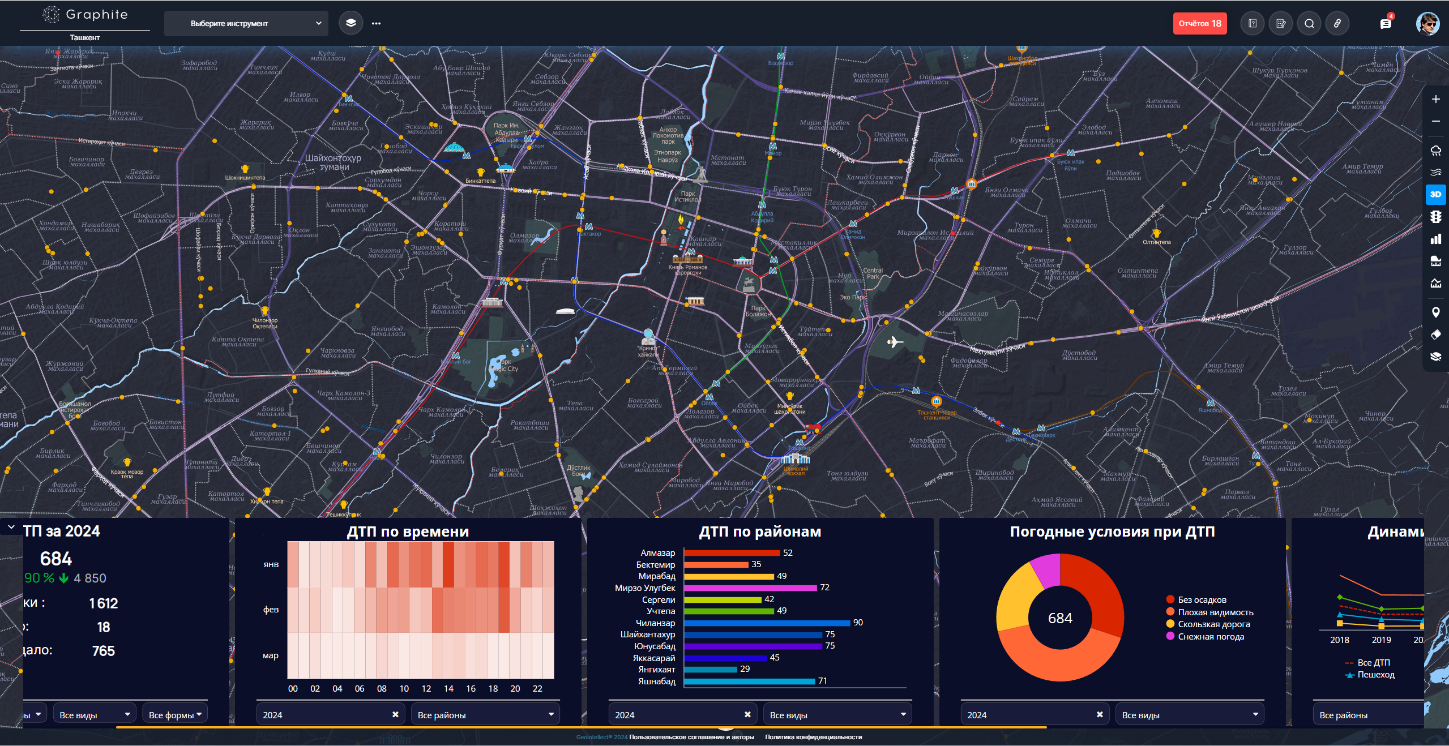Click the 'ДТП по времени' panel title
1449x746 pixels.
[408, 531]
